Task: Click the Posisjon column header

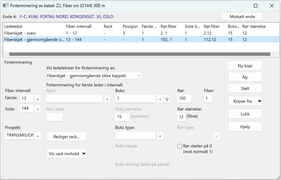Action: 131,27
